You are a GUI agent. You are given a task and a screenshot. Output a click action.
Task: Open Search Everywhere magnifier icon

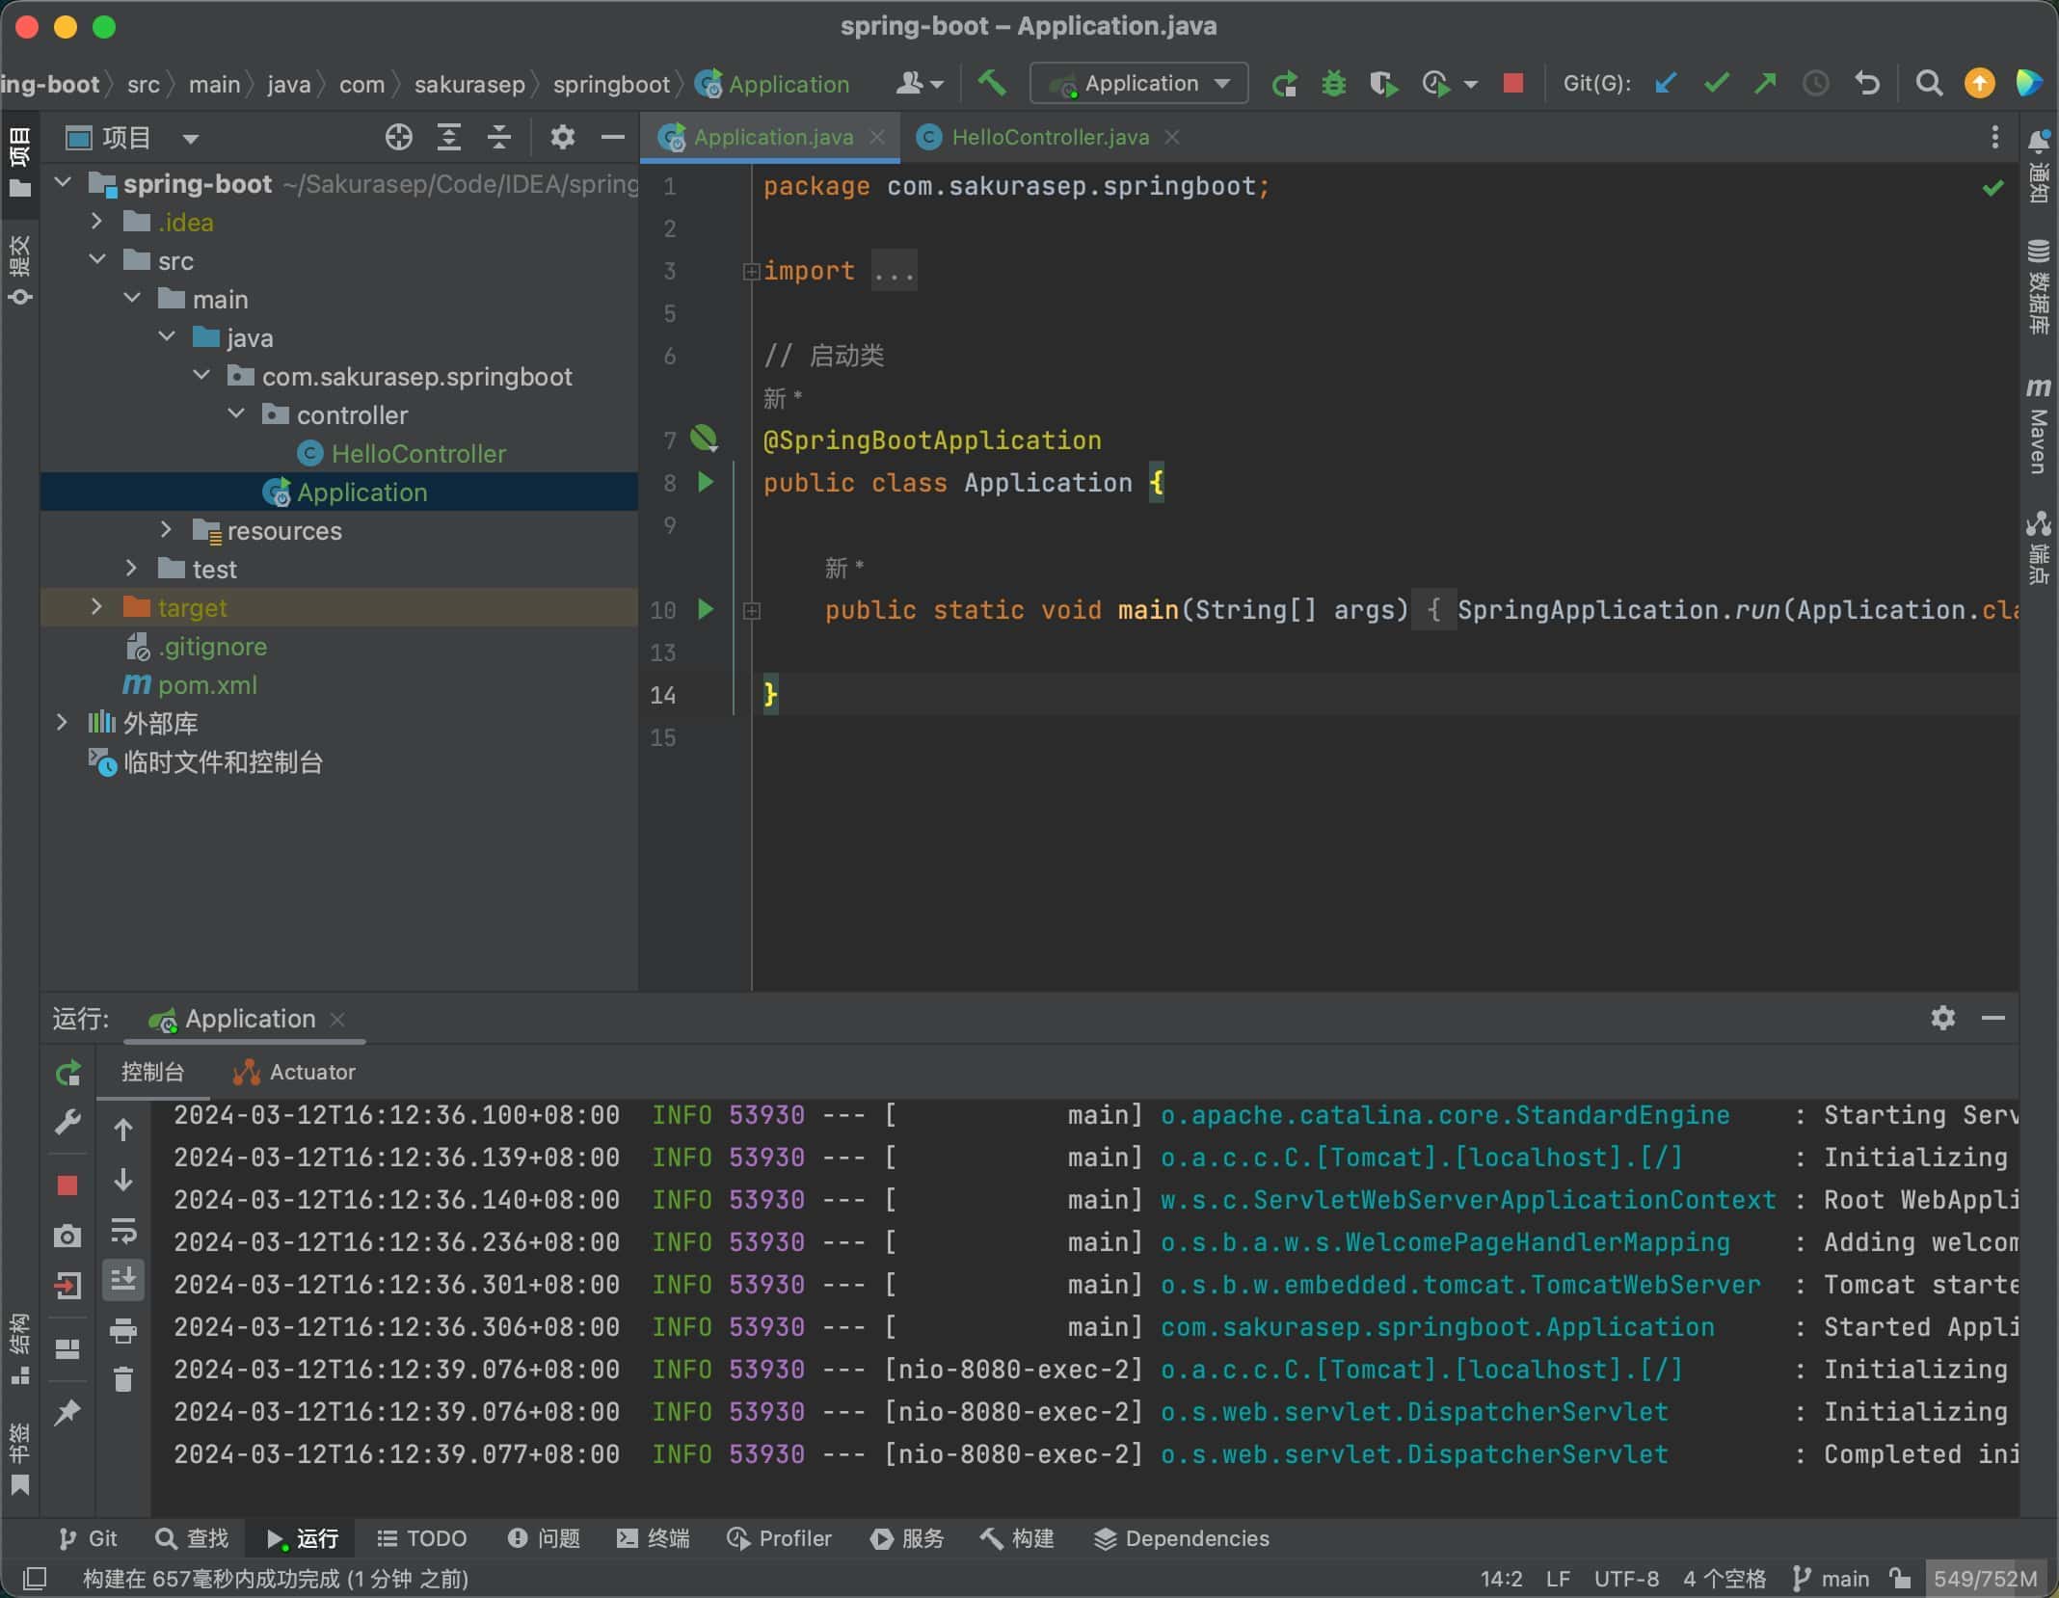tap(1928, 84)
